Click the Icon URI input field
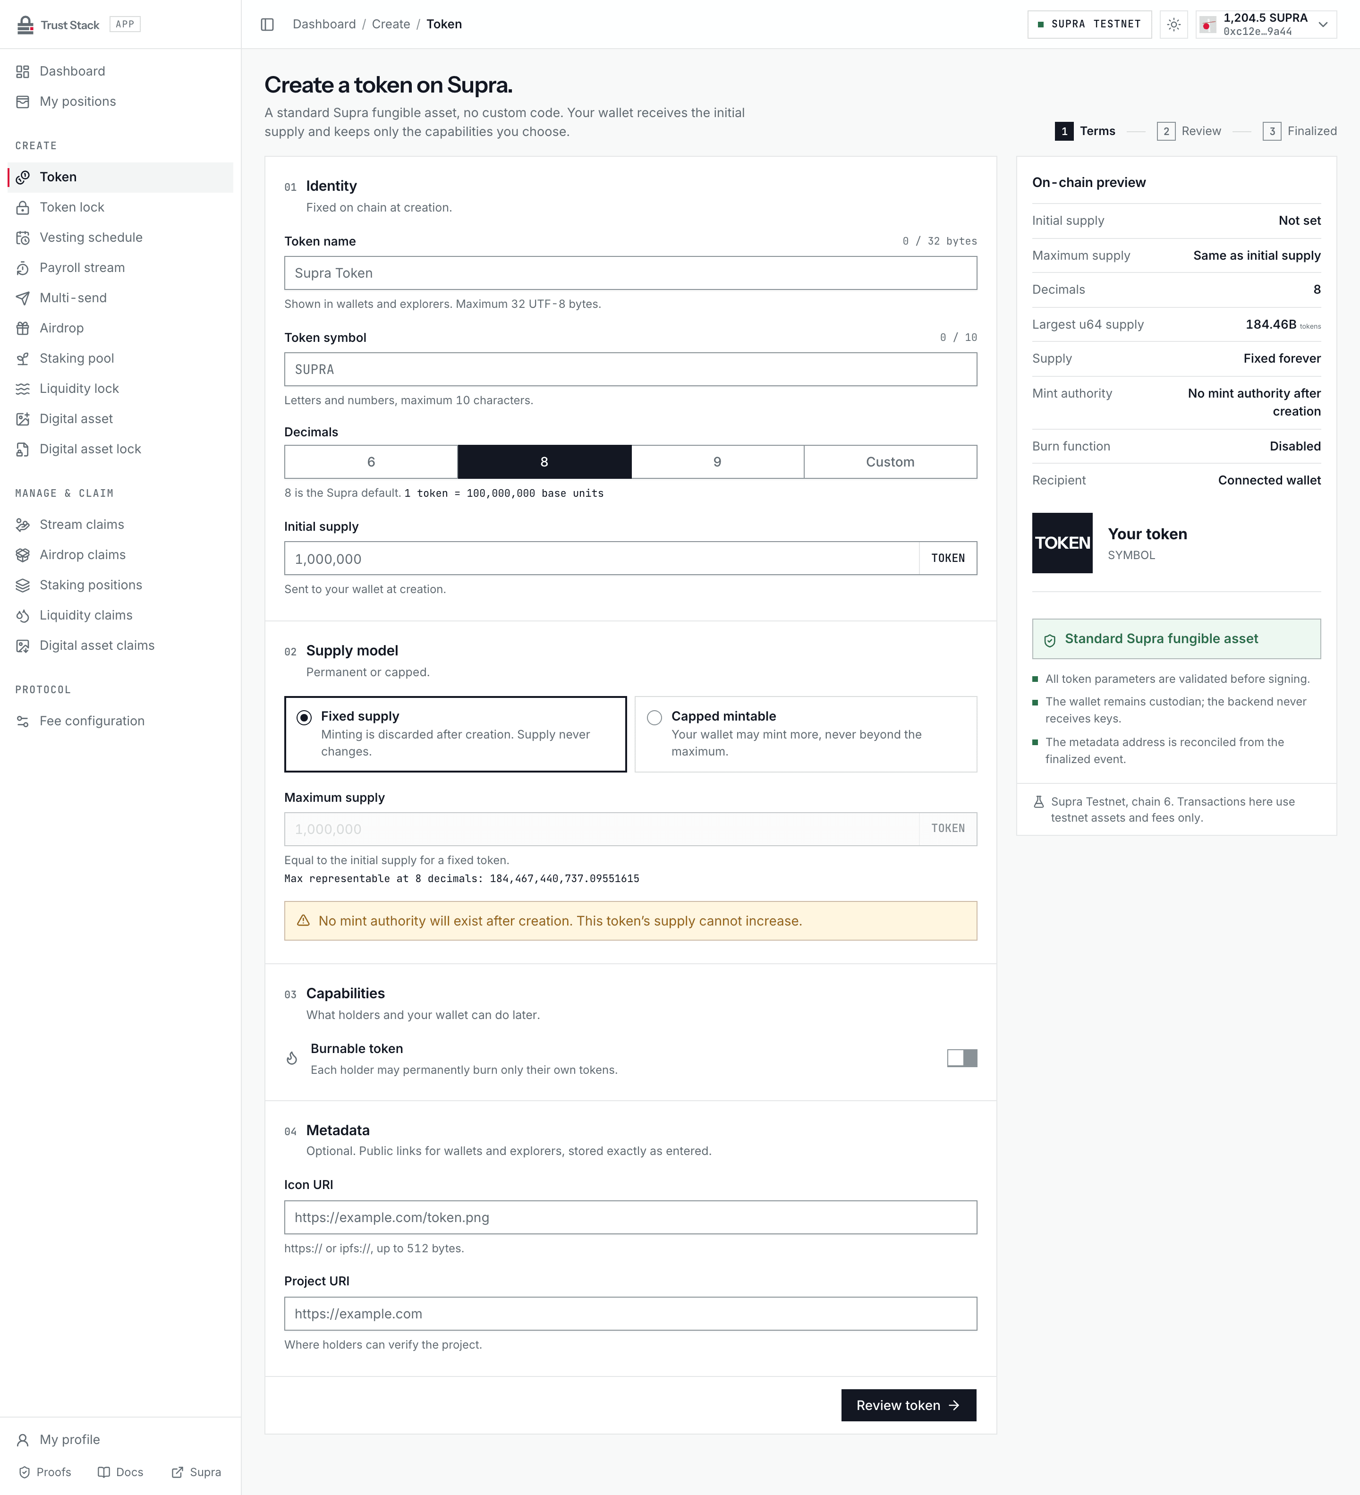 pos(630,1218)
